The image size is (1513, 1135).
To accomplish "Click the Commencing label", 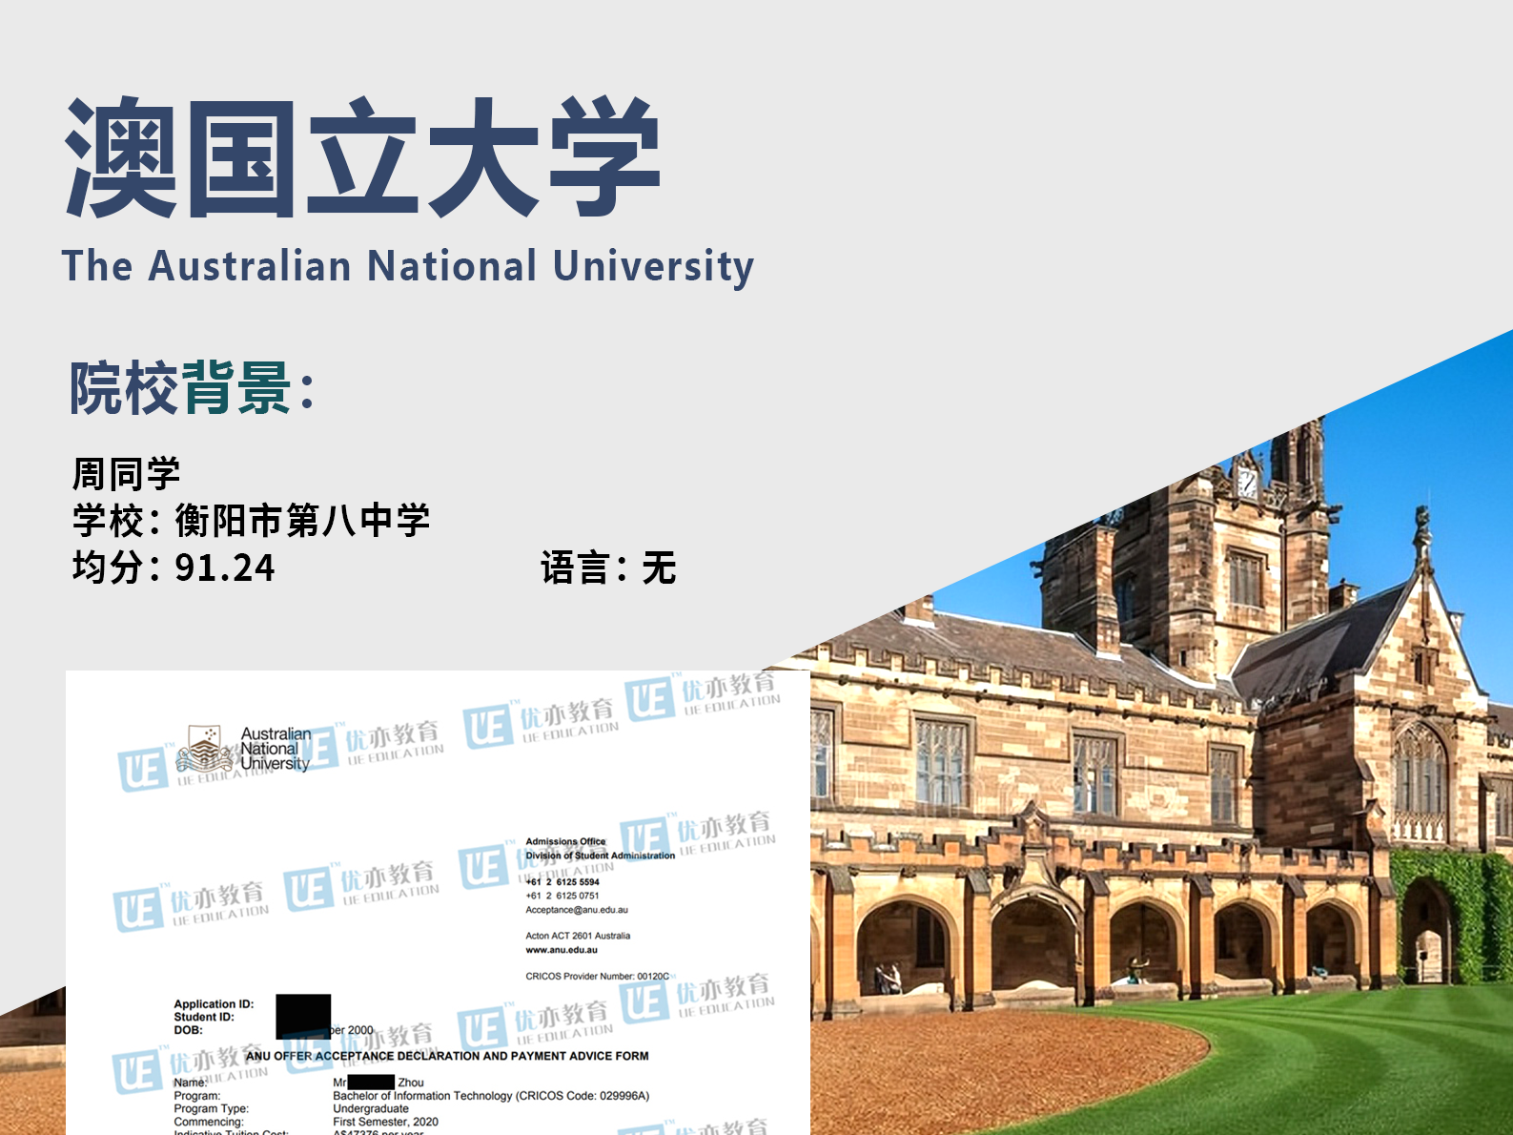I will (208, 1122).
